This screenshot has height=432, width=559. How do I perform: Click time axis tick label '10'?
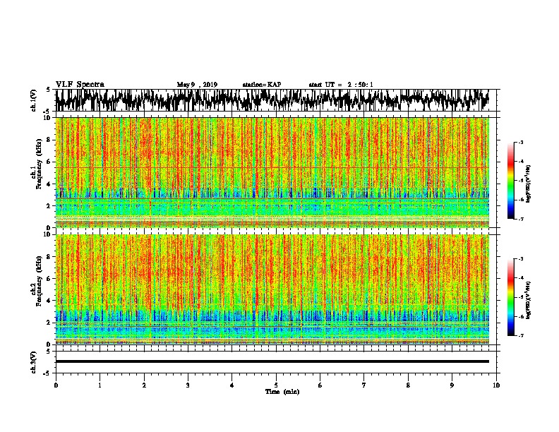496,385
